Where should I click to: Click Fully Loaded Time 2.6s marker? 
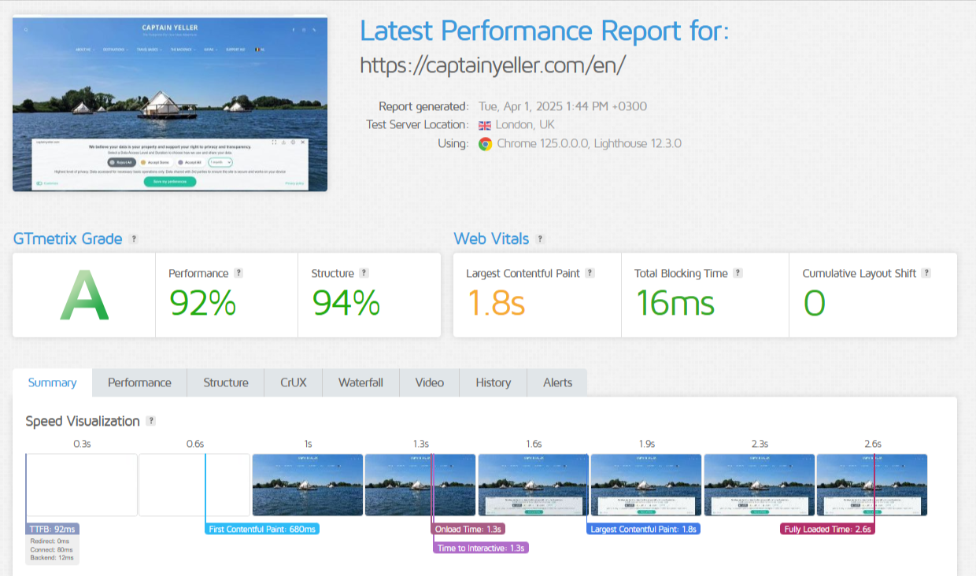(x=827, y=529)
